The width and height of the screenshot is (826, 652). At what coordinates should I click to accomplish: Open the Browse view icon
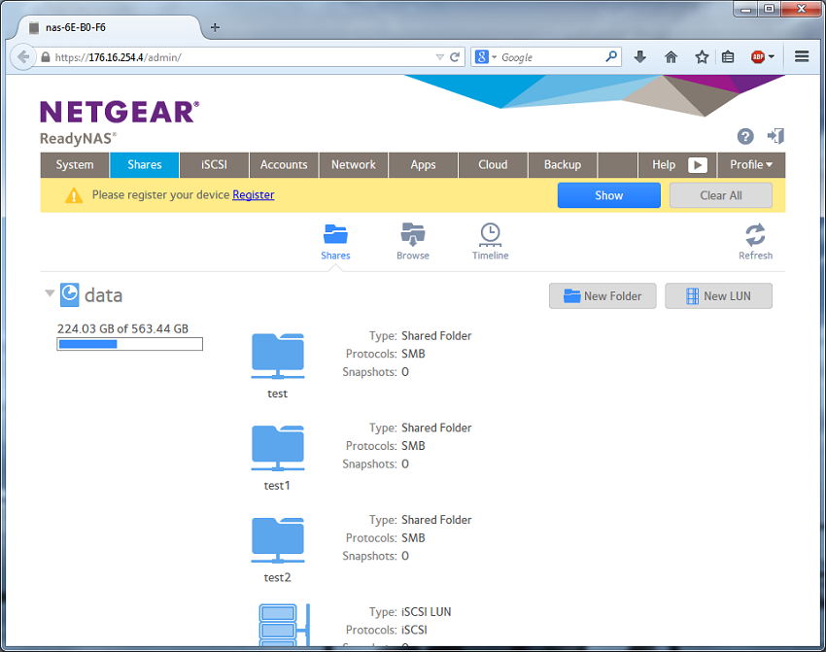412,235
